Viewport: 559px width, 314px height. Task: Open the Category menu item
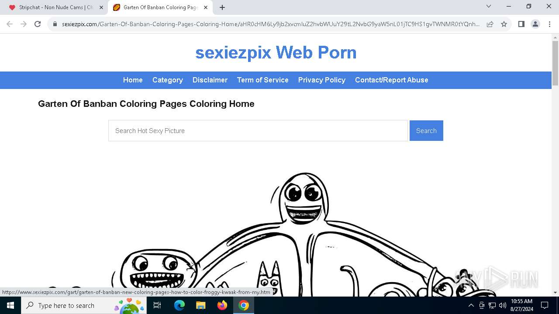pos(168,80)
